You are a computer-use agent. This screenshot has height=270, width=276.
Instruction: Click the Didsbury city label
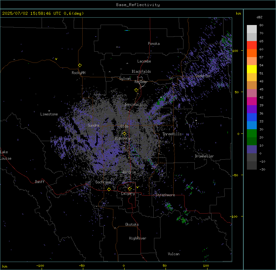click(x=123, y=138)
